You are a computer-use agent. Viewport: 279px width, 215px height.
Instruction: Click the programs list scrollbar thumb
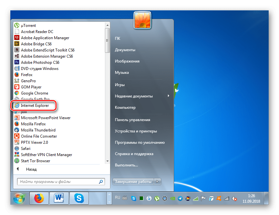coord(107,40)
